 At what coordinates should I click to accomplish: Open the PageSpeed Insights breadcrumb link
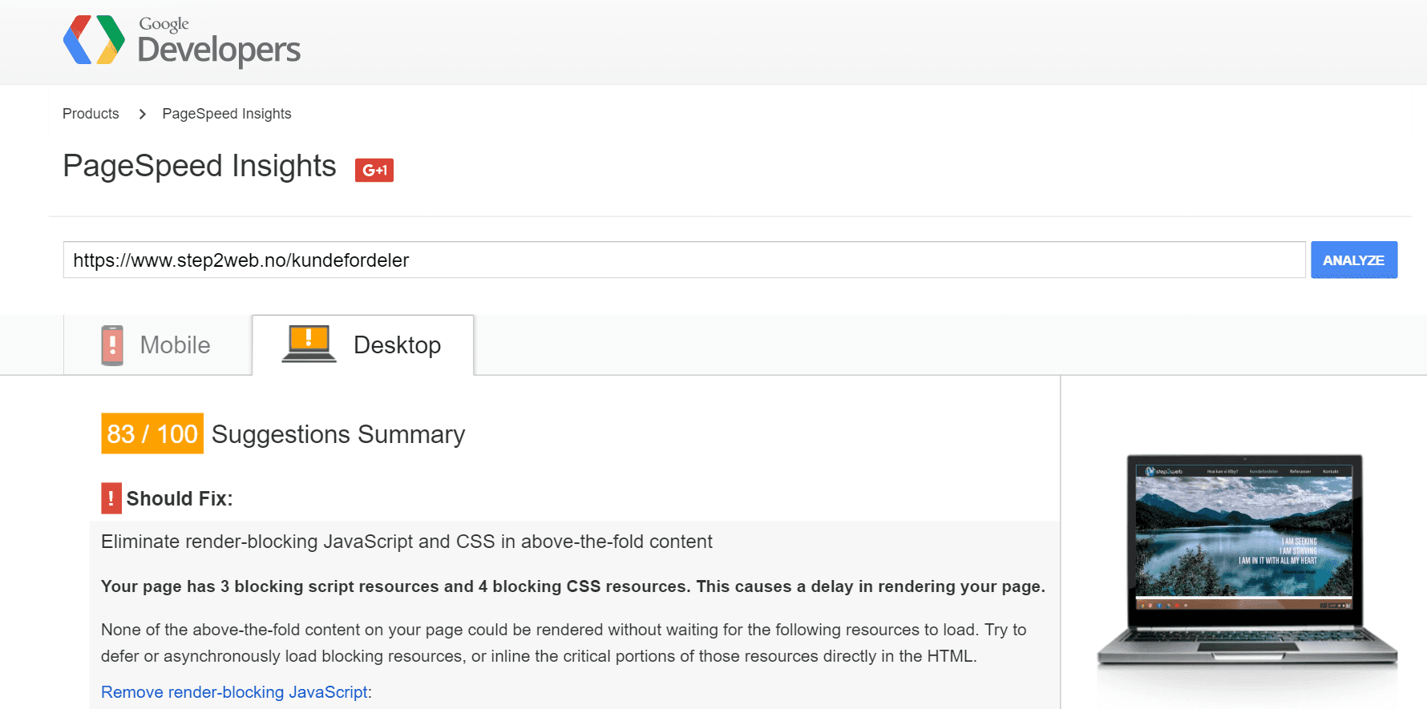coord(227,114)
